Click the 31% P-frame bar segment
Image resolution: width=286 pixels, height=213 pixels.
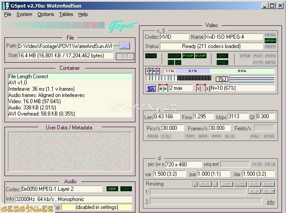193,71
